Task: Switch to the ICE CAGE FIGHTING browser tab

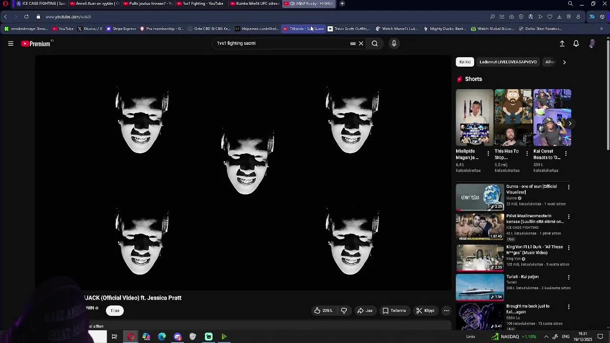Action: [x=40, y=3]
